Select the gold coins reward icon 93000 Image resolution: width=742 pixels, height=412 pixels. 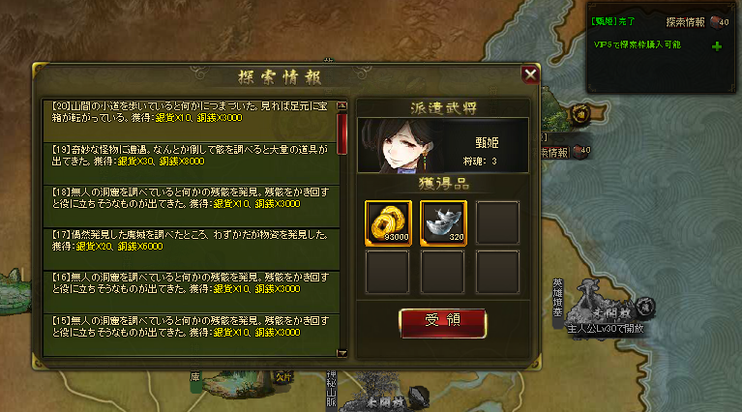tap(388, 223)
